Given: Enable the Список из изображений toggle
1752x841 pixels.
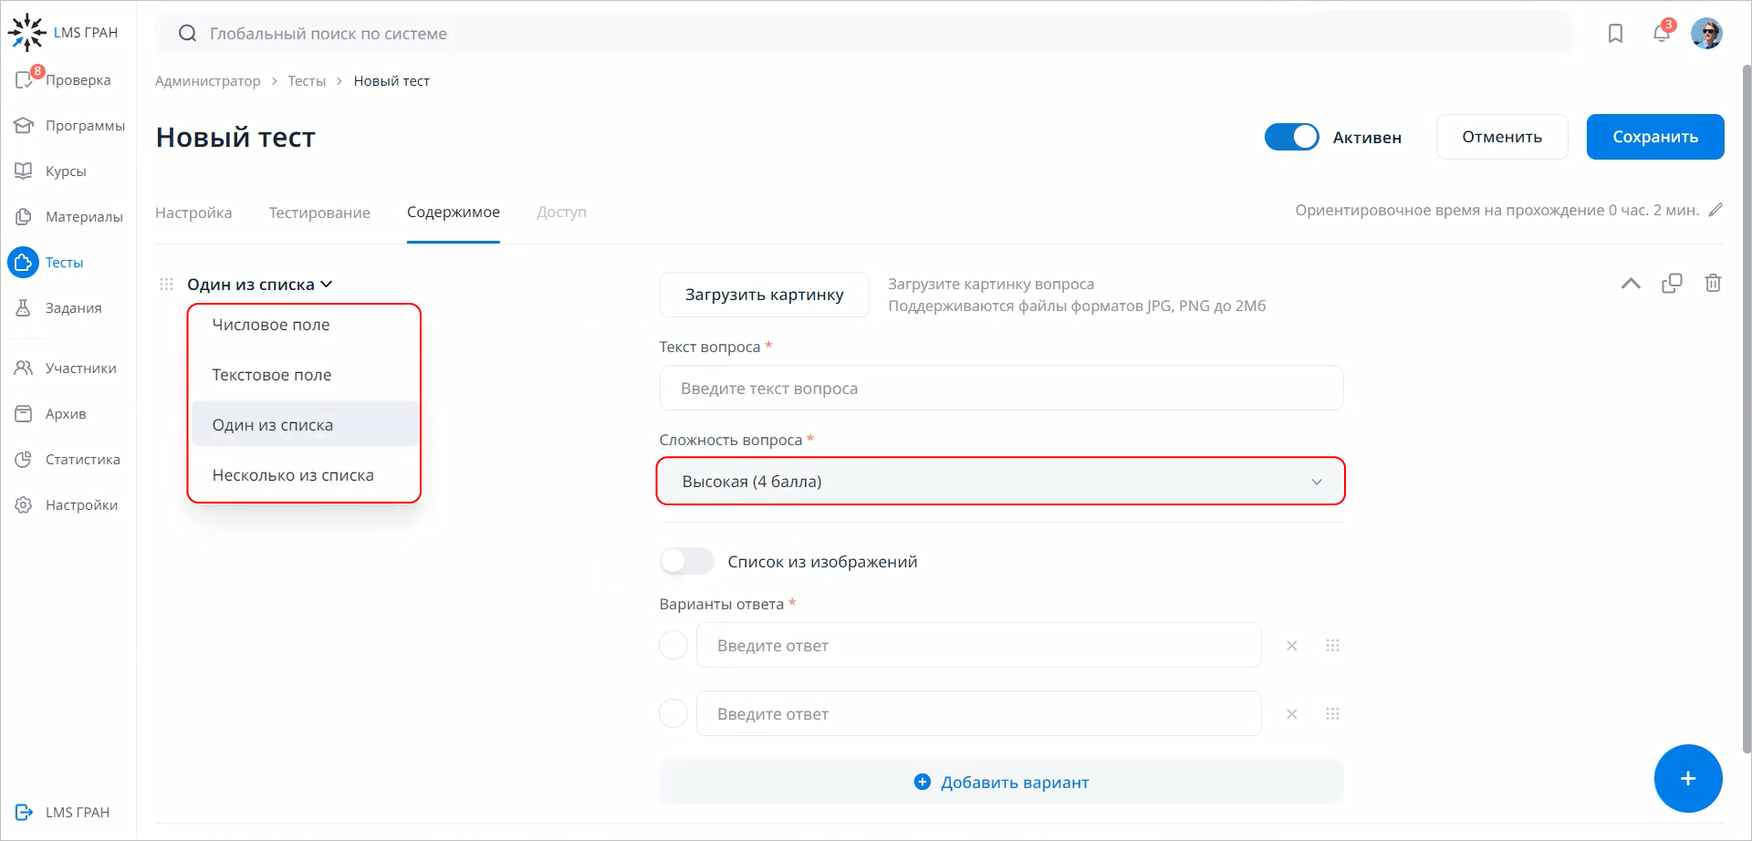Looking at the screenshot, I should click(686, 560).
